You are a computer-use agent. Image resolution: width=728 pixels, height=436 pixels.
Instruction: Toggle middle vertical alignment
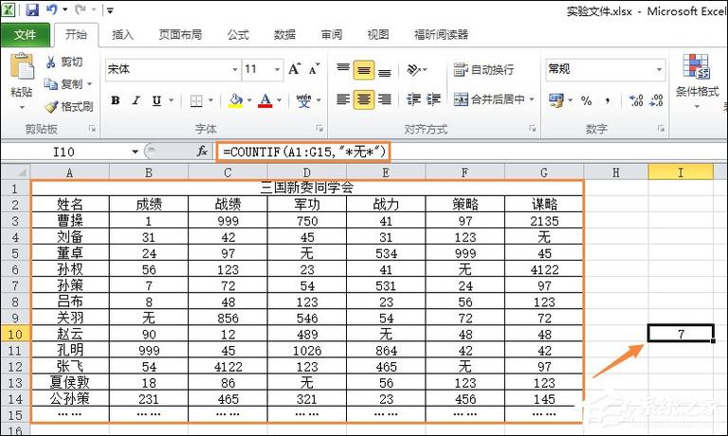coord(364,69)
